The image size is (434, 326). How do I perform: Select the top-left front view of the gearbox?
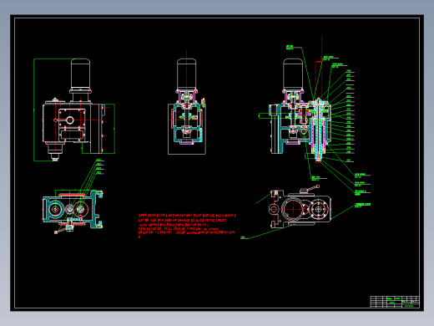74,110
